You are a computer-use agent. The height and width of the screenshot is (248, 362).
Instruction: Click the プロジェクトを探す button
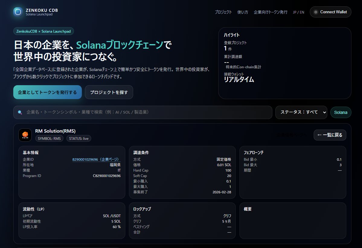coord(109,92)
